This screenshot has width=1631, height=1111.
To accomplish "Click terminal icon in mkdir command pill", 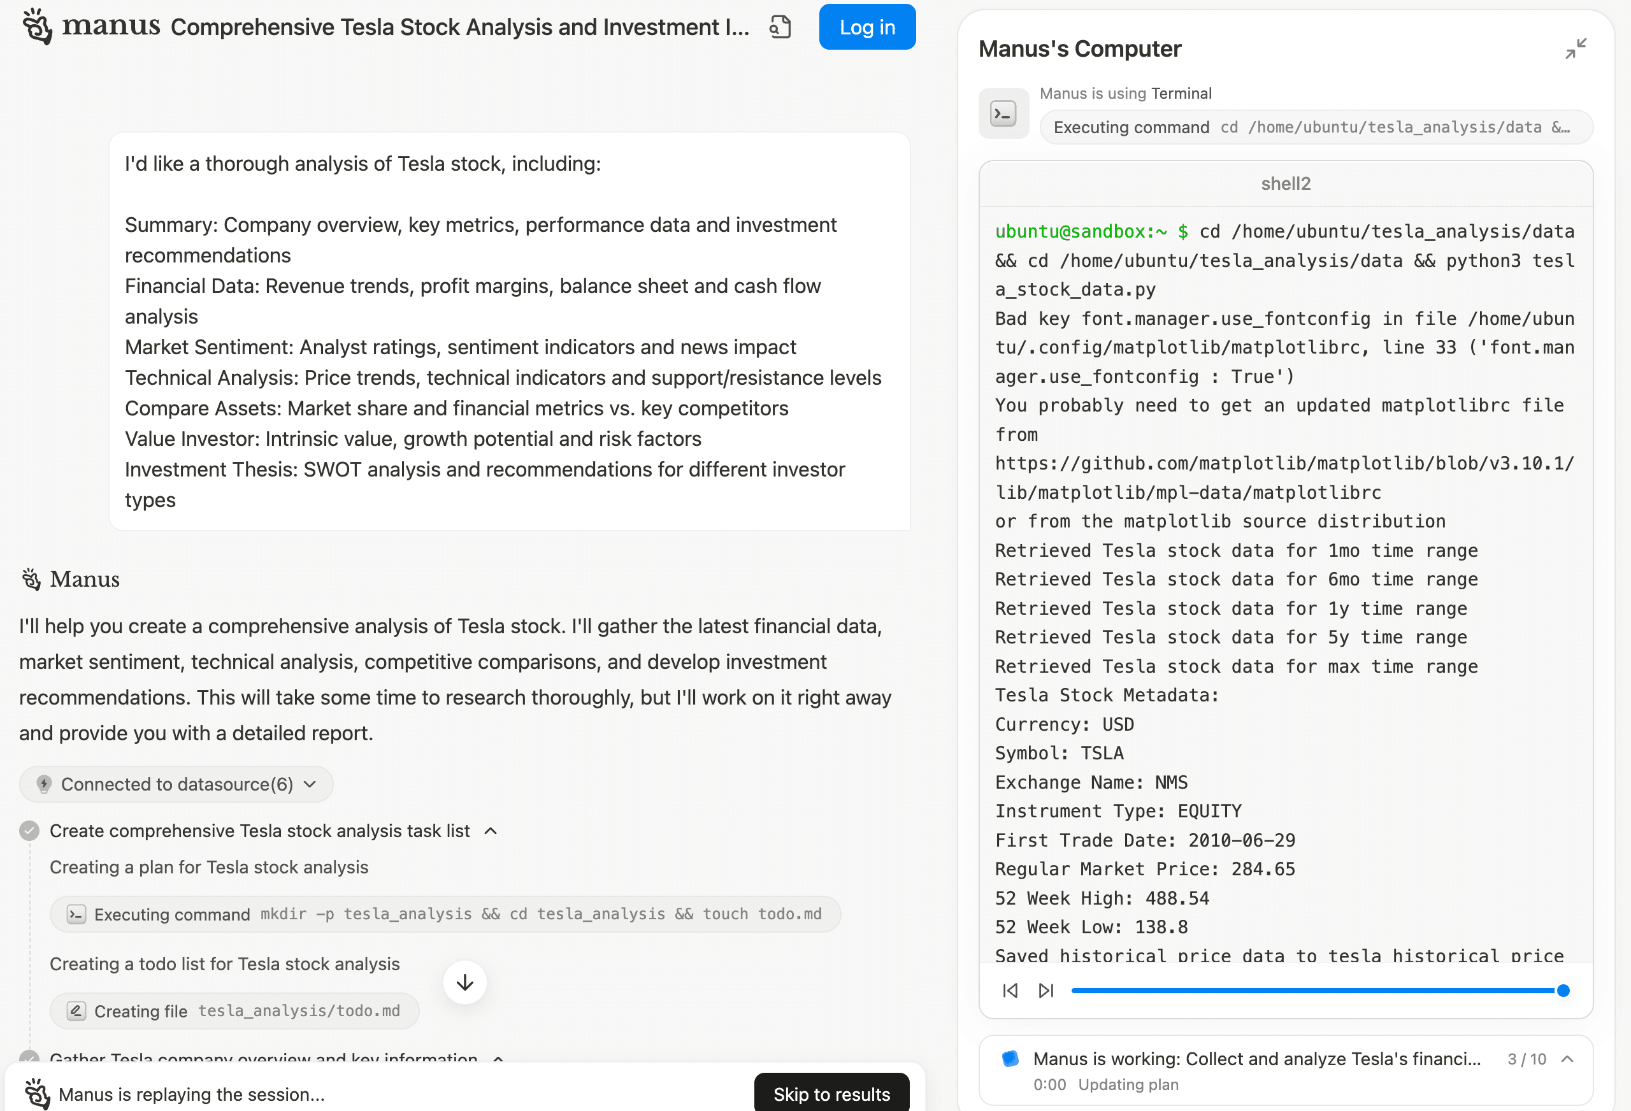I will tap(76, 914).
